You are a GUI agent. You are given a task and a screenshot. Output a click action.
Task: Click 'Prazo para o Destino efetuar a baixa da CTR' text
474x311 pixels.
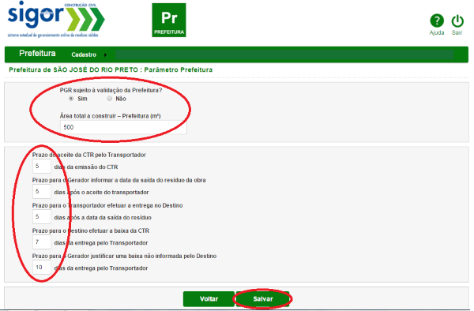coord(91,230)
